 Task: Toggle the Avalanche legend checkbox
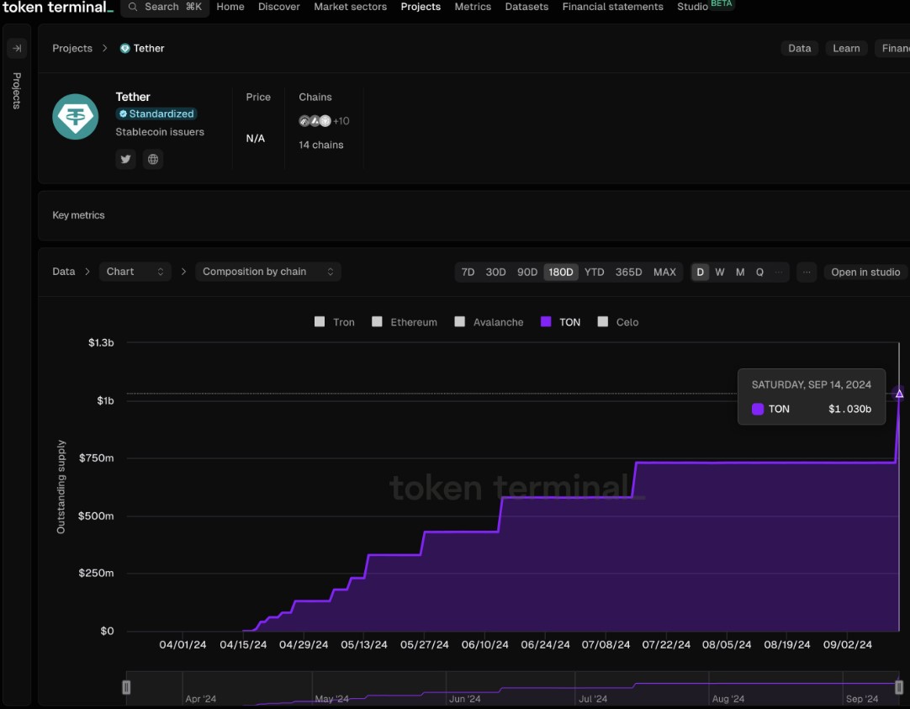[460, 321]
